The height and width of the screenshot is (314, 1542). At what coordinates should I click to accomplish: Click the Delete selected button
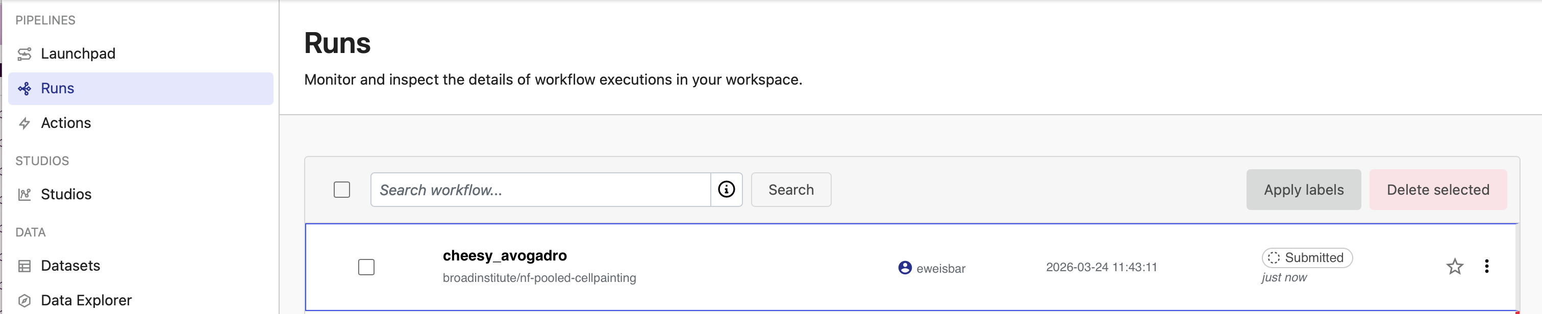pyautogui.click(x=1438, y=189)
